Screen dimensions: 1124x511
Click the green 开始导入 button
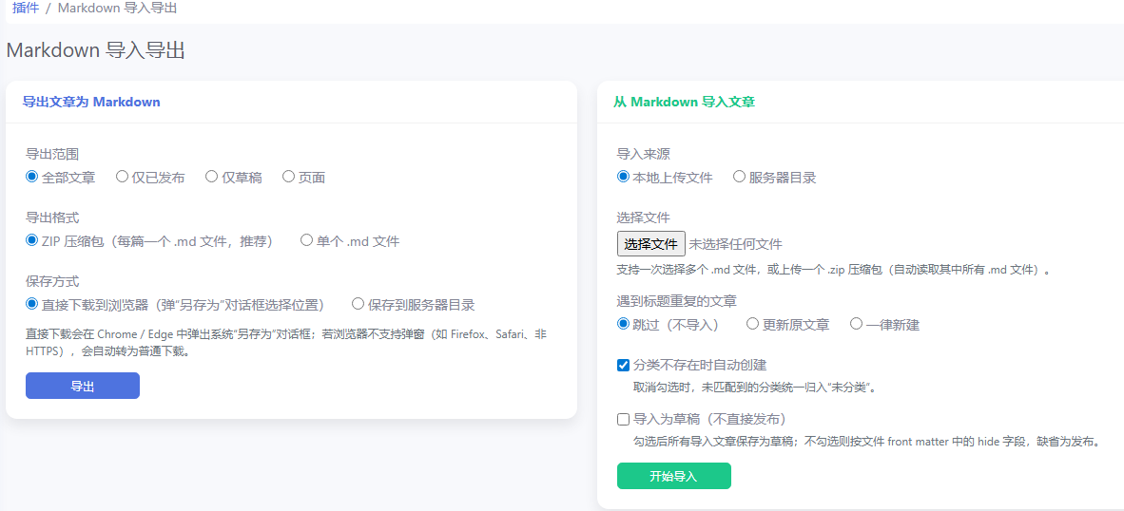674,476
